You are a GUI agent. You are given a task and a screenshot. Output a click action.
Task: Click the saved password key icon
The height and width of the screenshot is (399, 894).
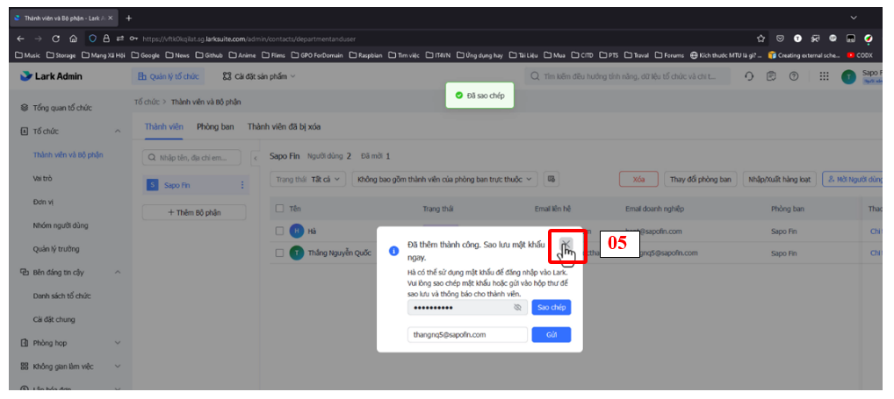tap(133, 39)
